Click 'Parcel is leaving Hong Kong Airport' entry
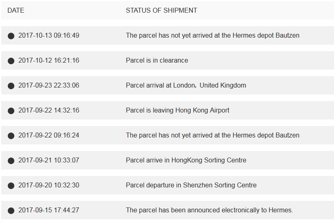This screenshot has height=223, width=334. pos(178,110)
